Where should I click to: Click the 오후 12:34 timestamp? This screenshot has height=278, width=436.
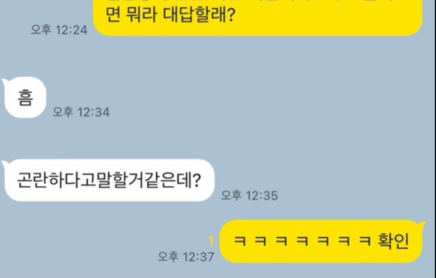click(81, 112)
